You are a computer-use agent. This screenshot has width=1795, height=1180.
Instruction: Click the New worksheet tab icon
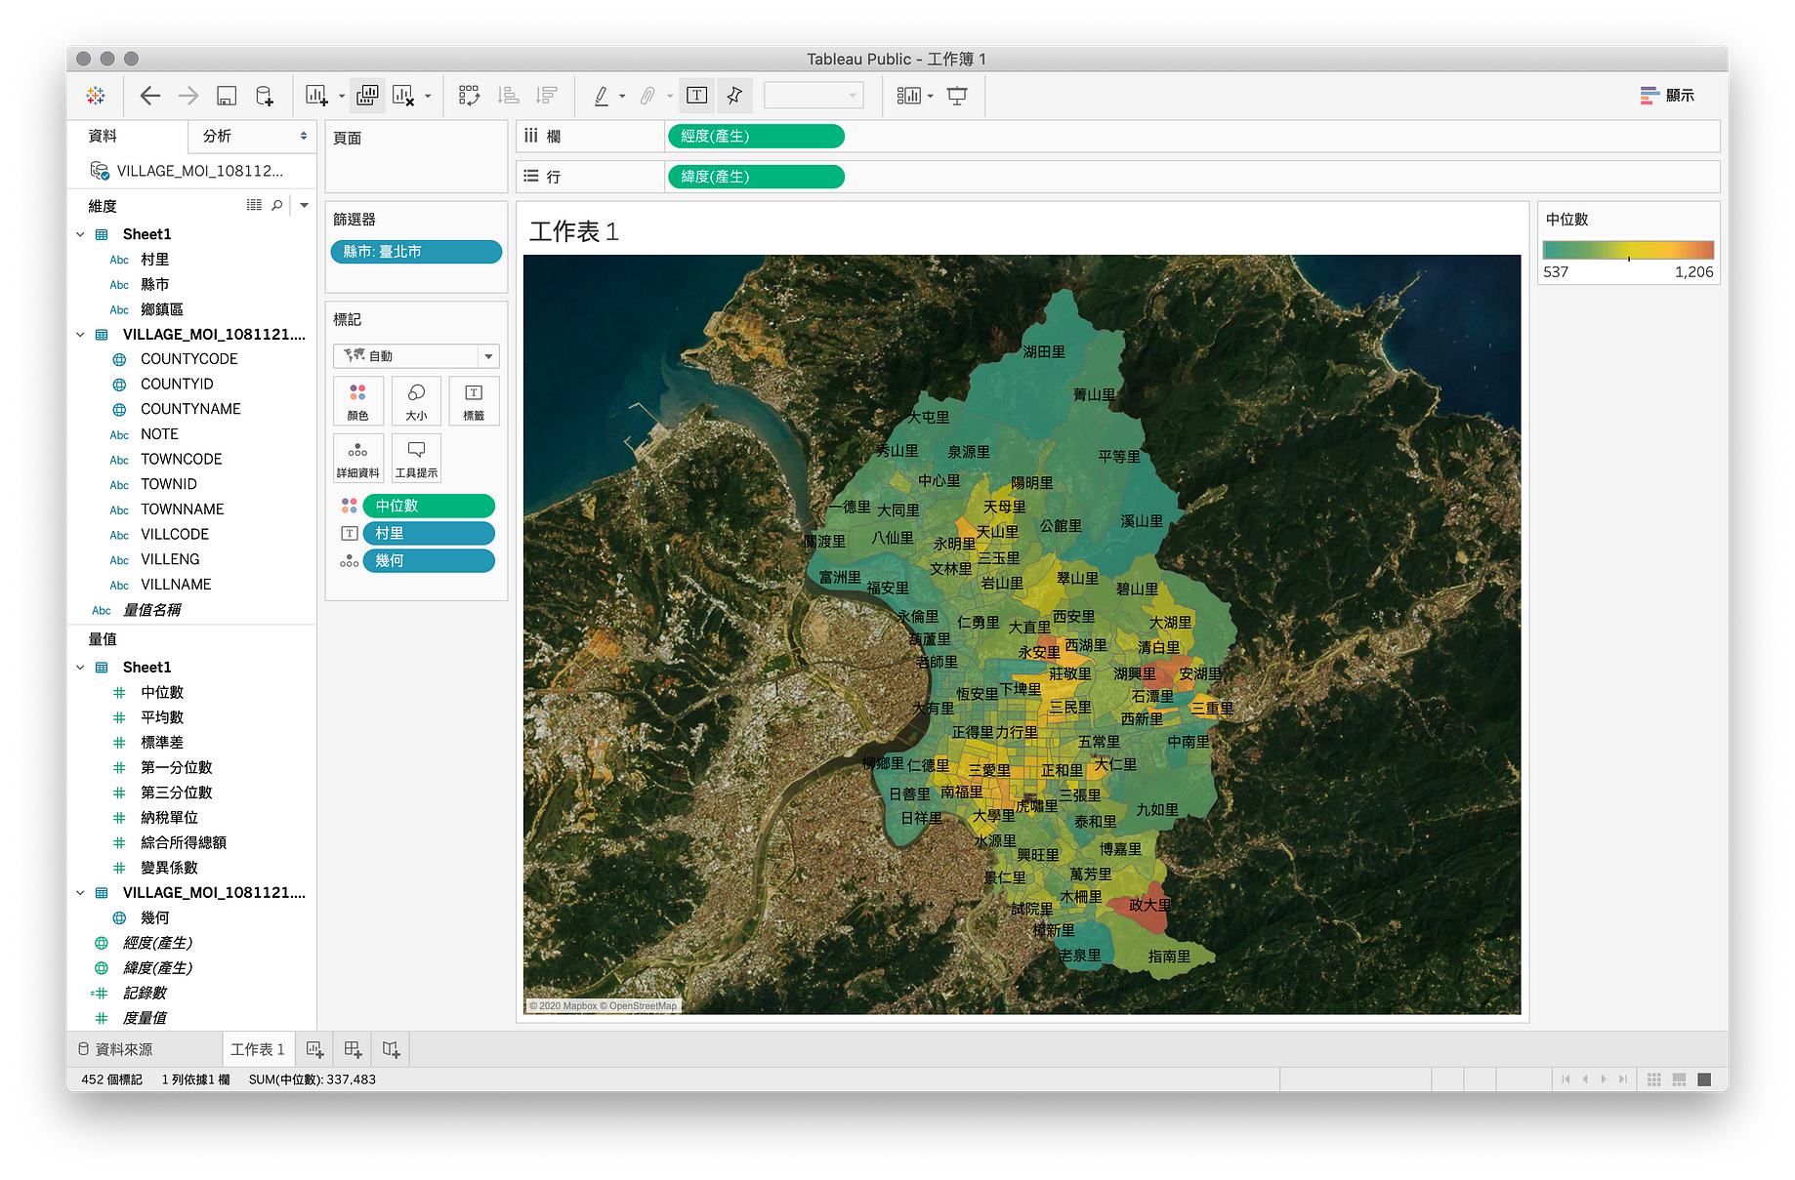coord(314,1049)
